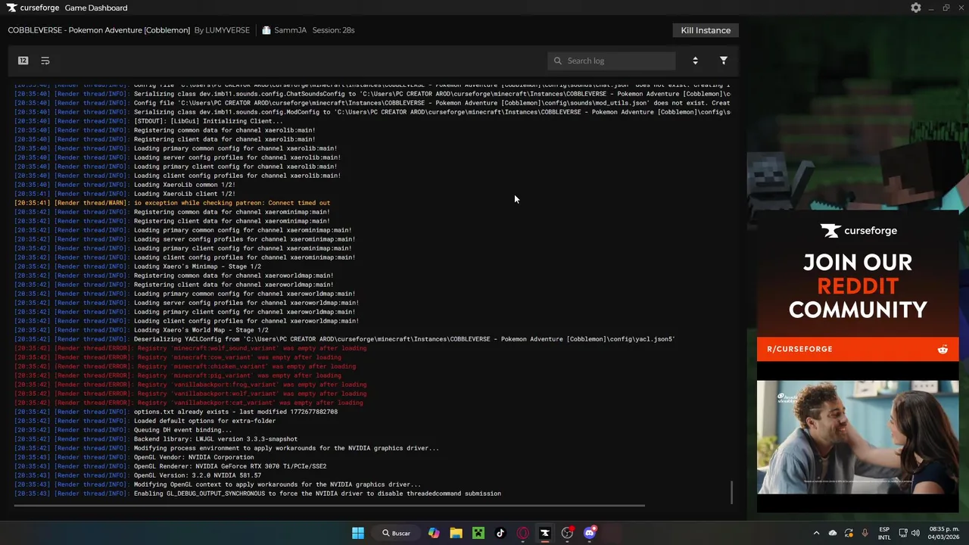The height and width of the screenshot is (545, 969).
Task: Click 'OpenGL Version: 3.2.0 NVIDIA 581.57' line
Action: 139,475
